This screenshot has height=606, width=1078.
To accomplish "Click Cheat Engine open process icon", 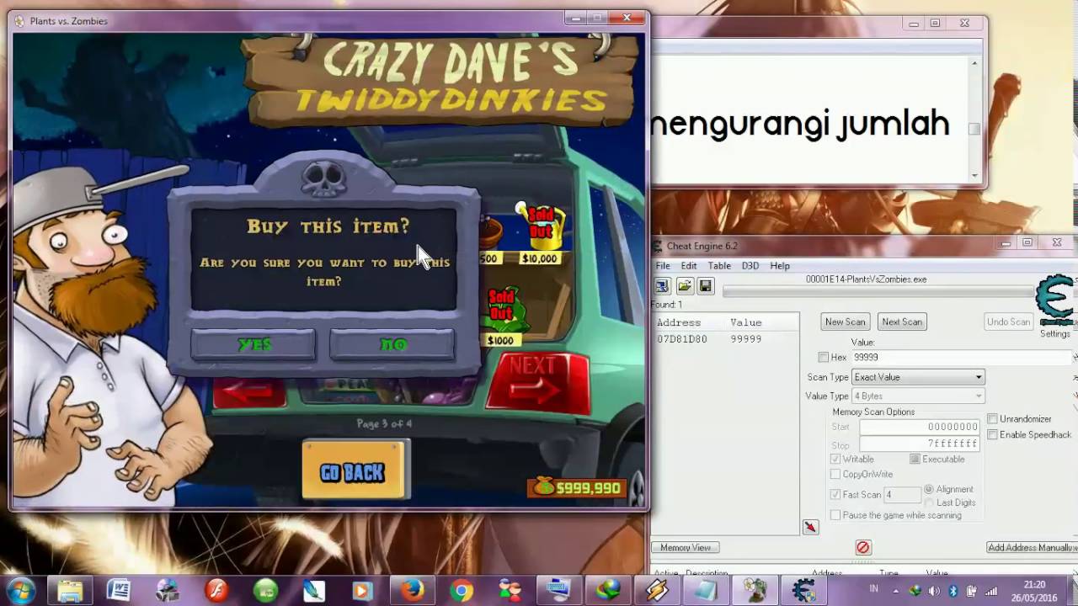I will tap(662, 286).
